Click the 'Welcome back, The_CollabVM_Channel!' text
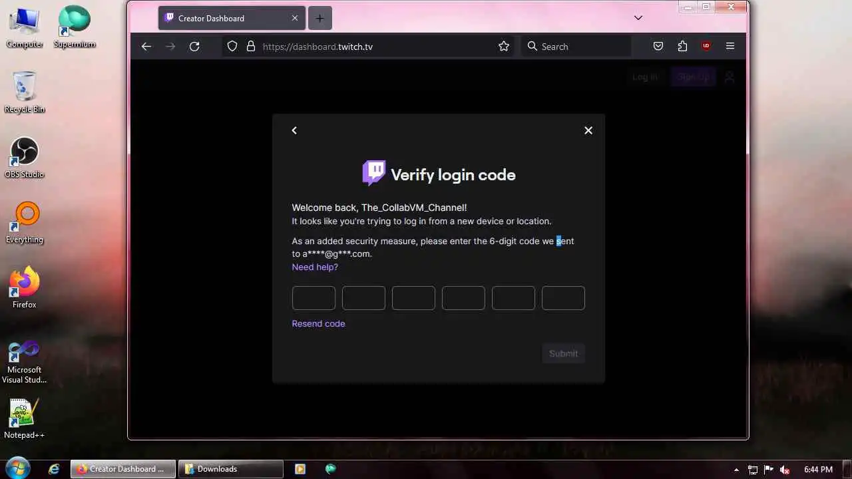852x479 pixels. [x=379, y=208]
